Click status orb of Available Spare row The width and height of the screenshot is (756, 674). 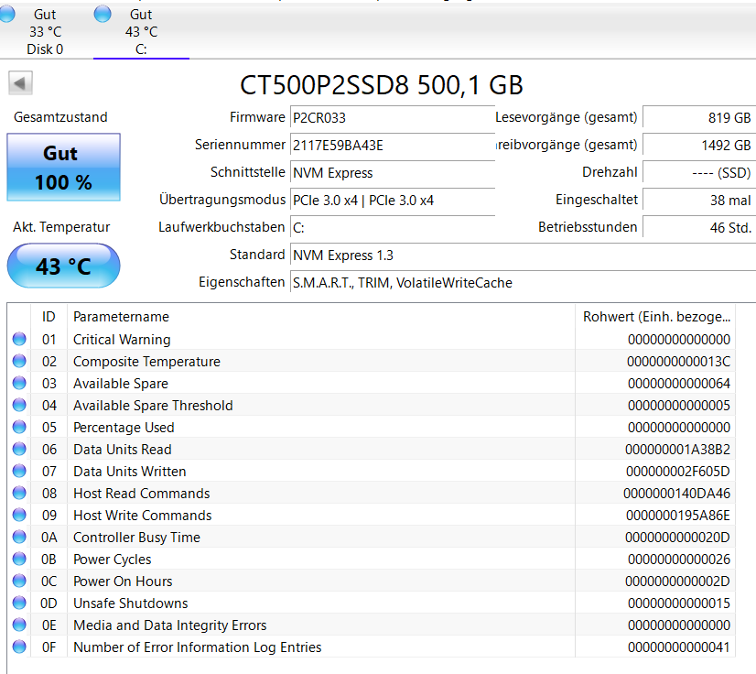point(19,383)
